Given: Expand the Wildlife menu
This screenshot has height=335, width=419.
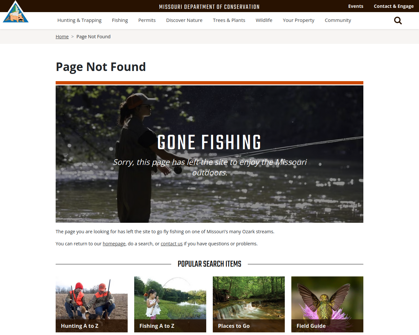Looking at the screenshot, I should click(x=264, y=20).
